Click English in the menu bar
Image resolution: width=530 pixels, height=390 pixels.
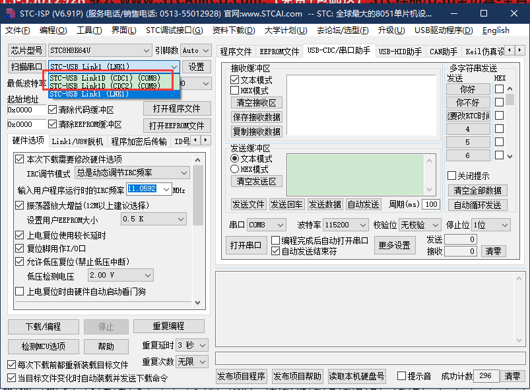pos(496,30)
